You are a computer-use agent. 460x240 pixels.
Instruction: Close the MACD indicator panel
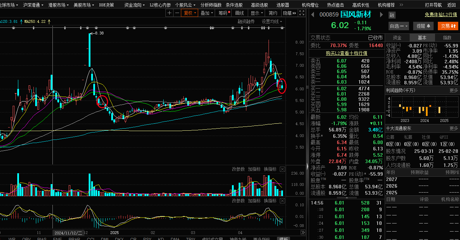(x=282, y=201)
